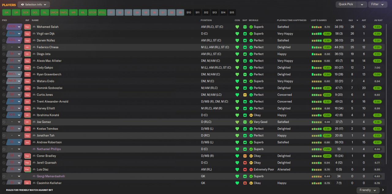Screen dimensions: 392x194
Task: Toggle the picked checkmark for Virgil van Dijk
Action: coord(4,34)
